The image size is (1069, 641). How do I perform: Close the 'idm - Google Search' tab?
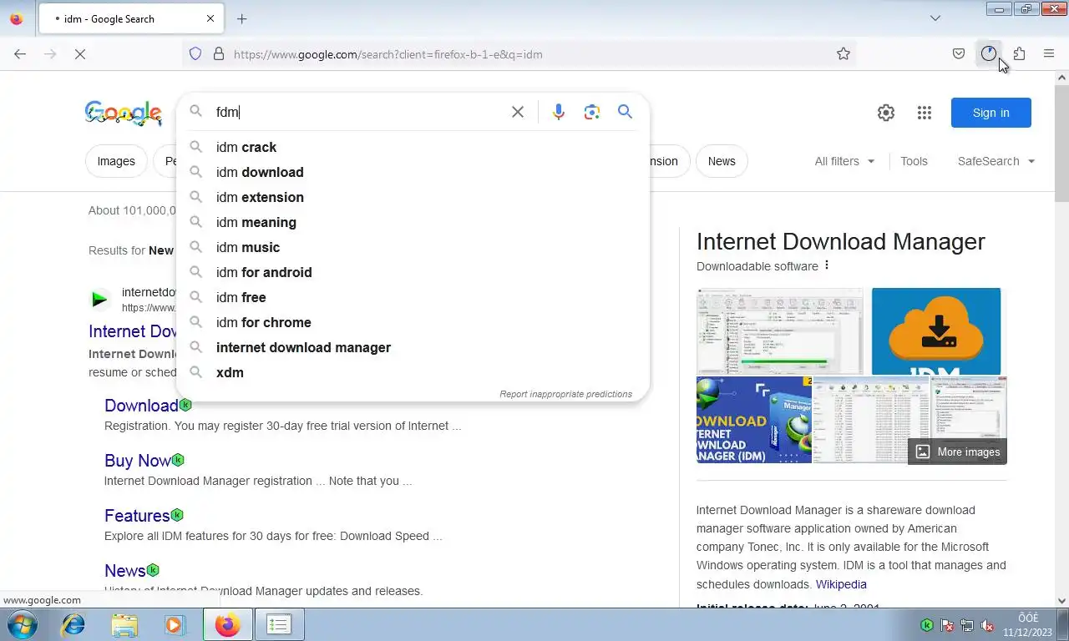click(x=210, y=18)
